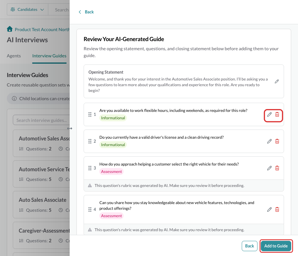Open the Caregiver-Assessment guide card
This screenshot has height=256, width=298.
(x=41, y=235)
